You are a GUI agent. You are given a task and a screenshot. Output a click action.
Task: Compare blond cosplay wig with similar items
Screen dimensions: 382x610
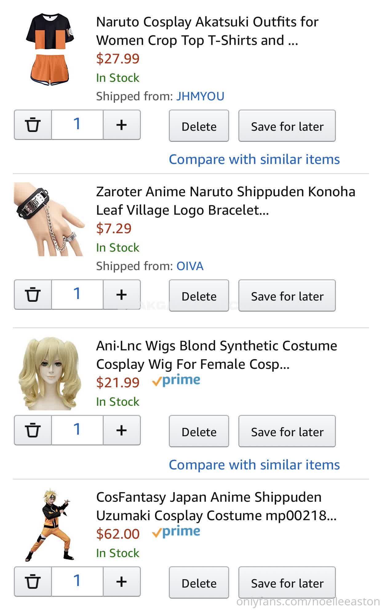[x=254, y=465]
